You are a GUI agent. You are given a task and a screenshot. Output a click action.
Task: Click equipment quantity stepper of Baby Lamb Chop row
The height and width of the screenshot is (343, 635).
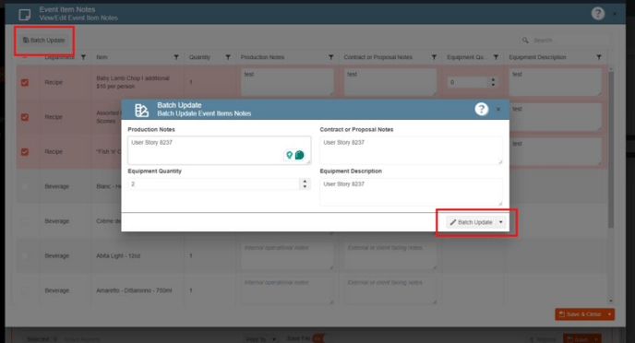[493, 82]
